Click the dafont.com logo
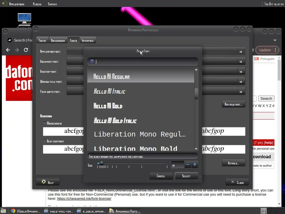 tap(19, 78)
